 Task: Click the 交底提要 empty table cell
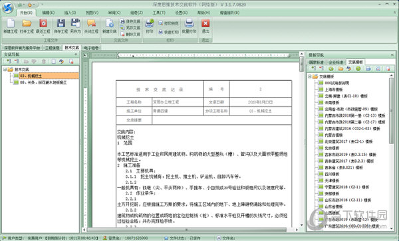pyautogui.click(x=221, y=120)
